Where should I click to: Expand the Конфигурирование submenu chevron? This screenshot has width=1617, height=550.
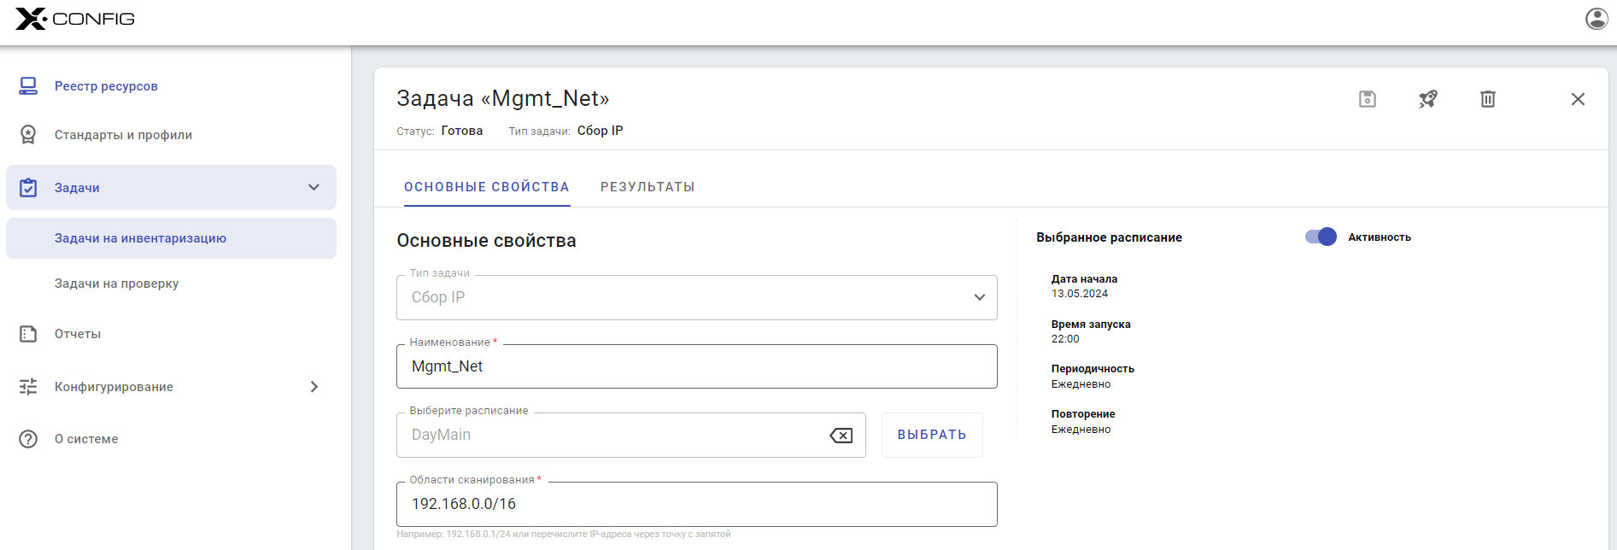click(313, 387)
